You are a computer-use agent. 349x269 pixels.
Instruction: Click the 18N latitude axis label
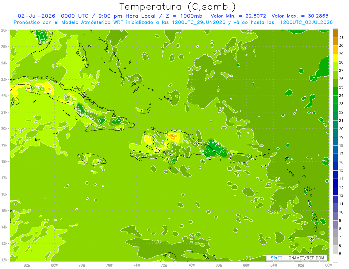[x=4, y=161]
